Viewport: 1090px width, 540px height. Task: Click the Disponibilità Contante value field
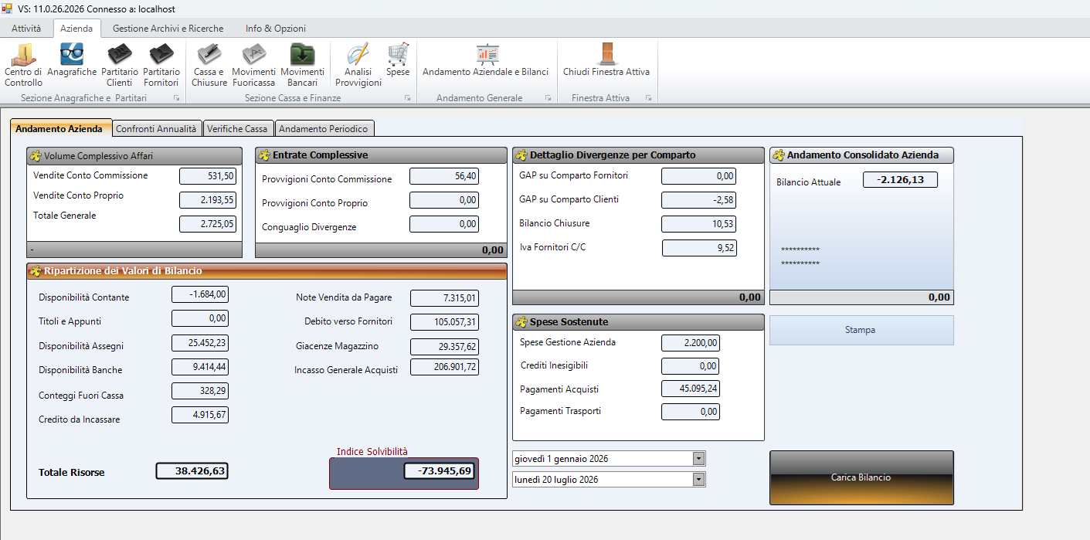200,294
